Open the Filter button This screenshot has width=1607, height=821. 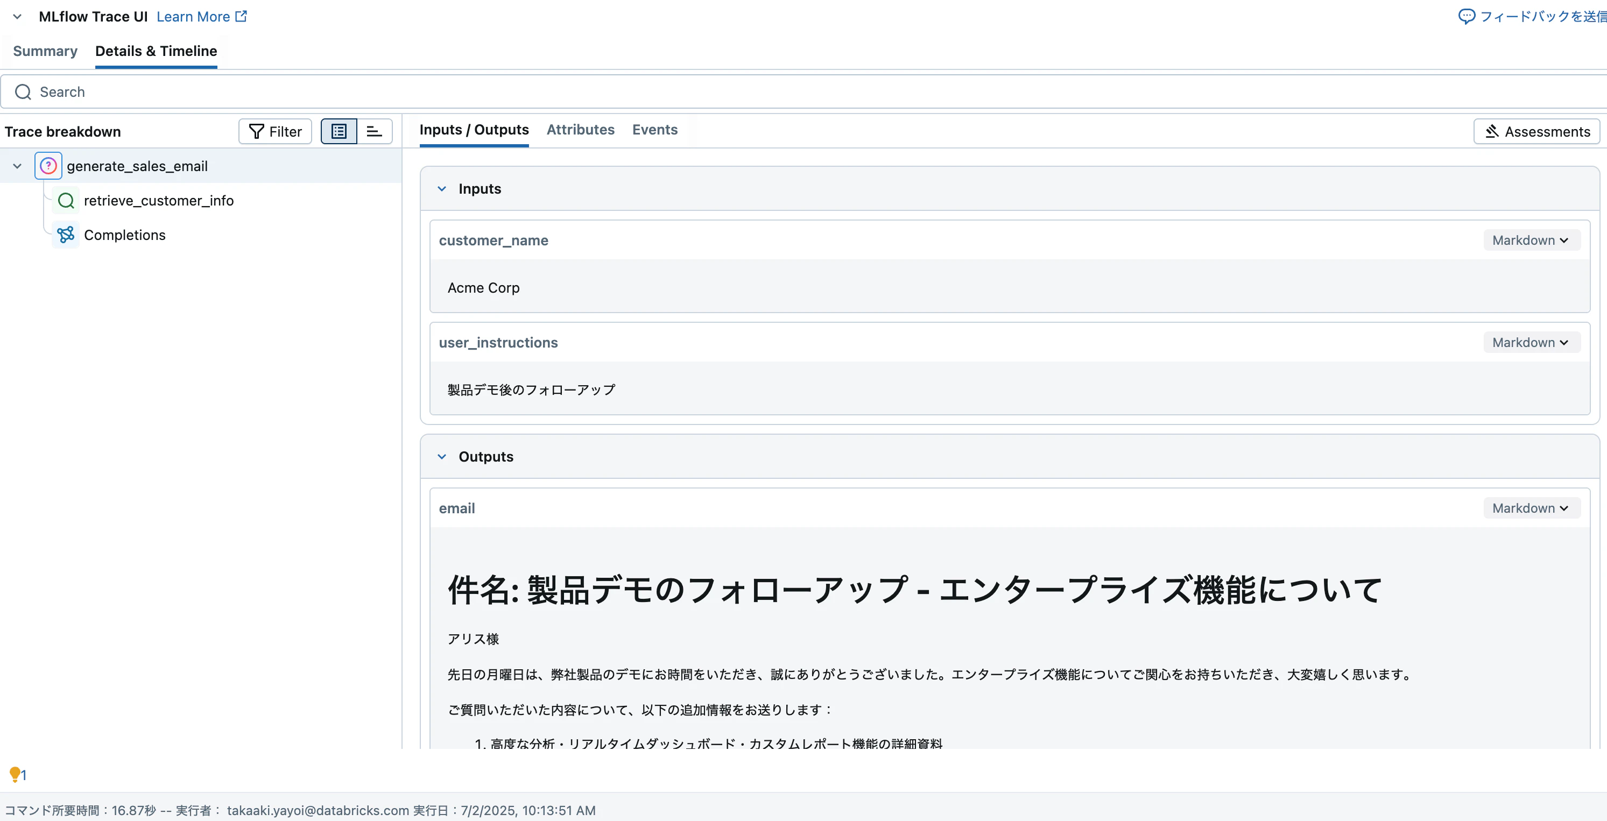(275, 132)
